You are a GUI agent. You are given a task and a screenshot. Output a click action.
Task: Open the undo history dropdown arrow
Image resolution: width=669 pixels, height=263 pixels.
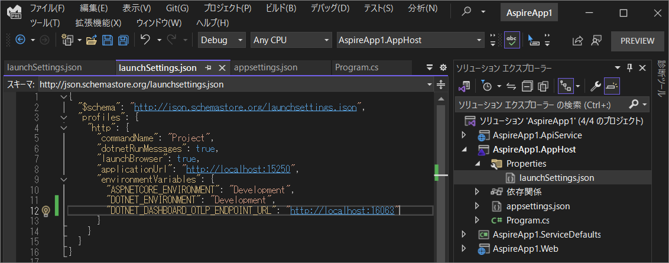159,40
